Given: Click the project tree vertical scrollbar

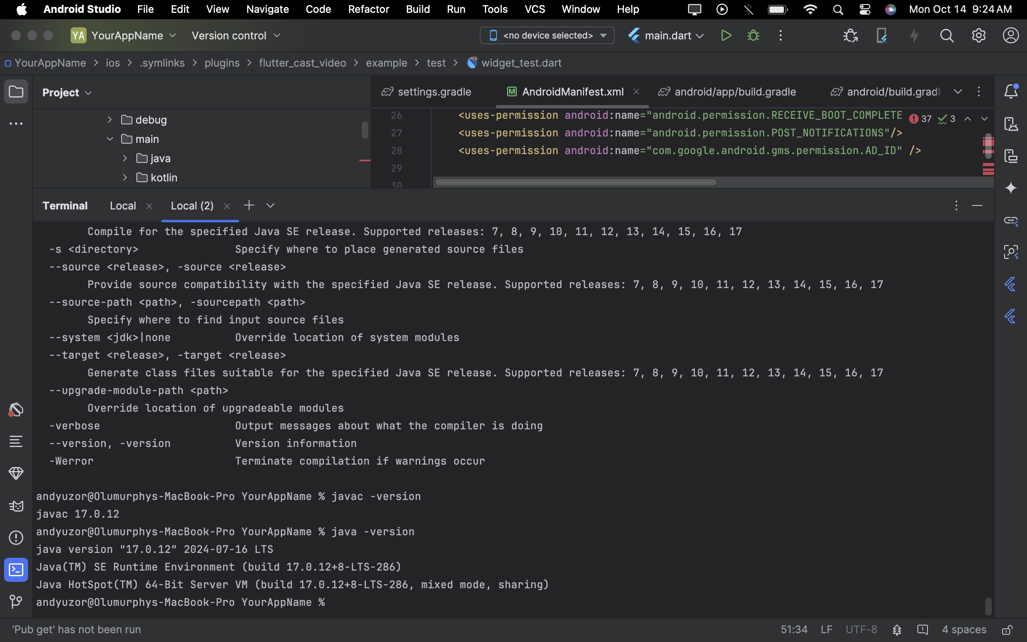Looking at the screenshot, I should coord(365,130).
